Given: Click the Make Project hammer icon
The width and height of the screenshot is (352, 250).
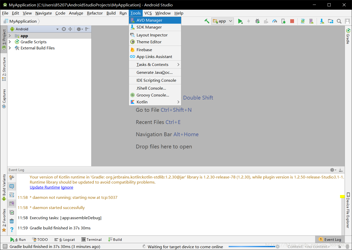Looking at the screenshot, I should tap(207, 21).
